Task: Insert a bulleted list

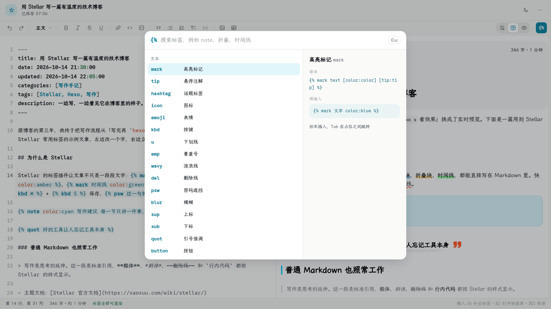Action: 170,28
